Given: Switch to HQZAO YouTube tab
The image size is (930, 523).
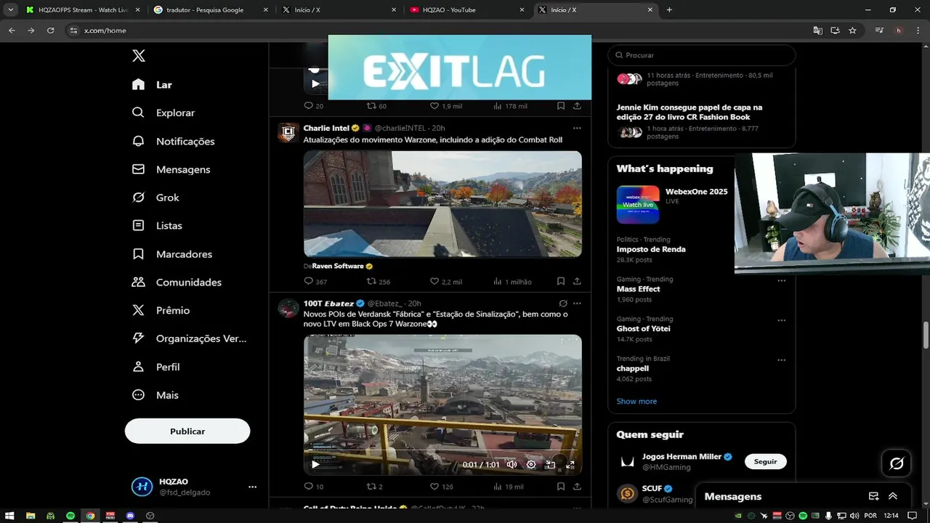Looking at the screenshot, I should pyautogui.click(x=466, y=9).
